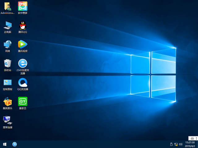Click the 网络 (Network) desktop icon
The width and height of the screenshot is (198, 148).
tap(7, 44)
